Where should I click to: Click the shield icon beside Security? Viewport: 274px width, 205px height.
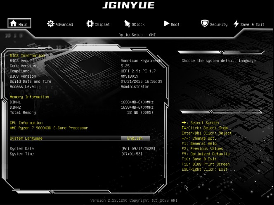pos(205,24)
